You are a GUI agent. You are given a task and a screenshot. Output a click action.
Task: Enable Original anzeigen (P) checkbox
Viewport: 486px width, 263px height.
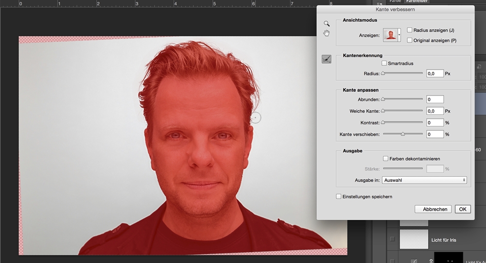click(409, 40)
